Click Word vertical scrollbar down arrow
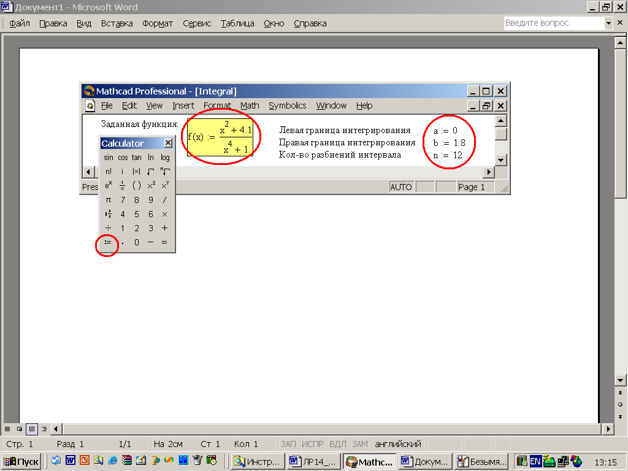Image resolution: width=628 pixels, height=471 pixels. coord(620,380)
